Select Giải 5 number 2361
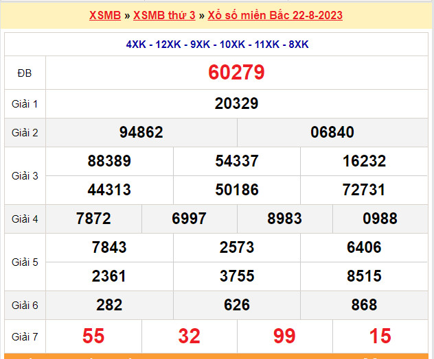This screenshot has height=359, width=434. coord(108,276)
